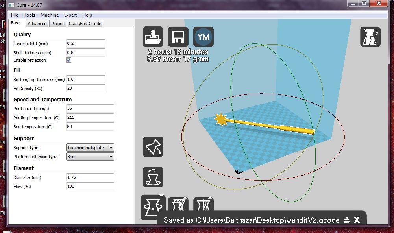Open the Platform adhesion type dropdown
Image resolution: width=394 pixels, height=233 pixels.
(x=90, y=157)
